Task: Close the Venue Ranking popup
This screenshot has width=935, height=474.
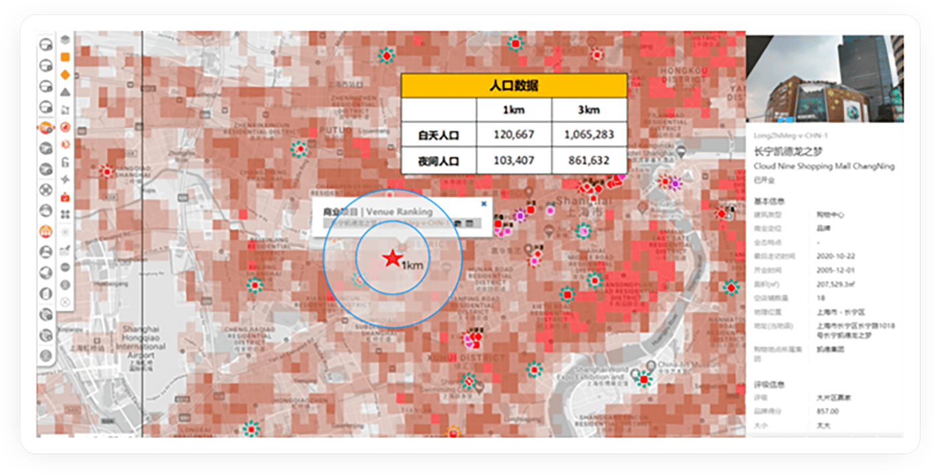Action: point(484,204)
